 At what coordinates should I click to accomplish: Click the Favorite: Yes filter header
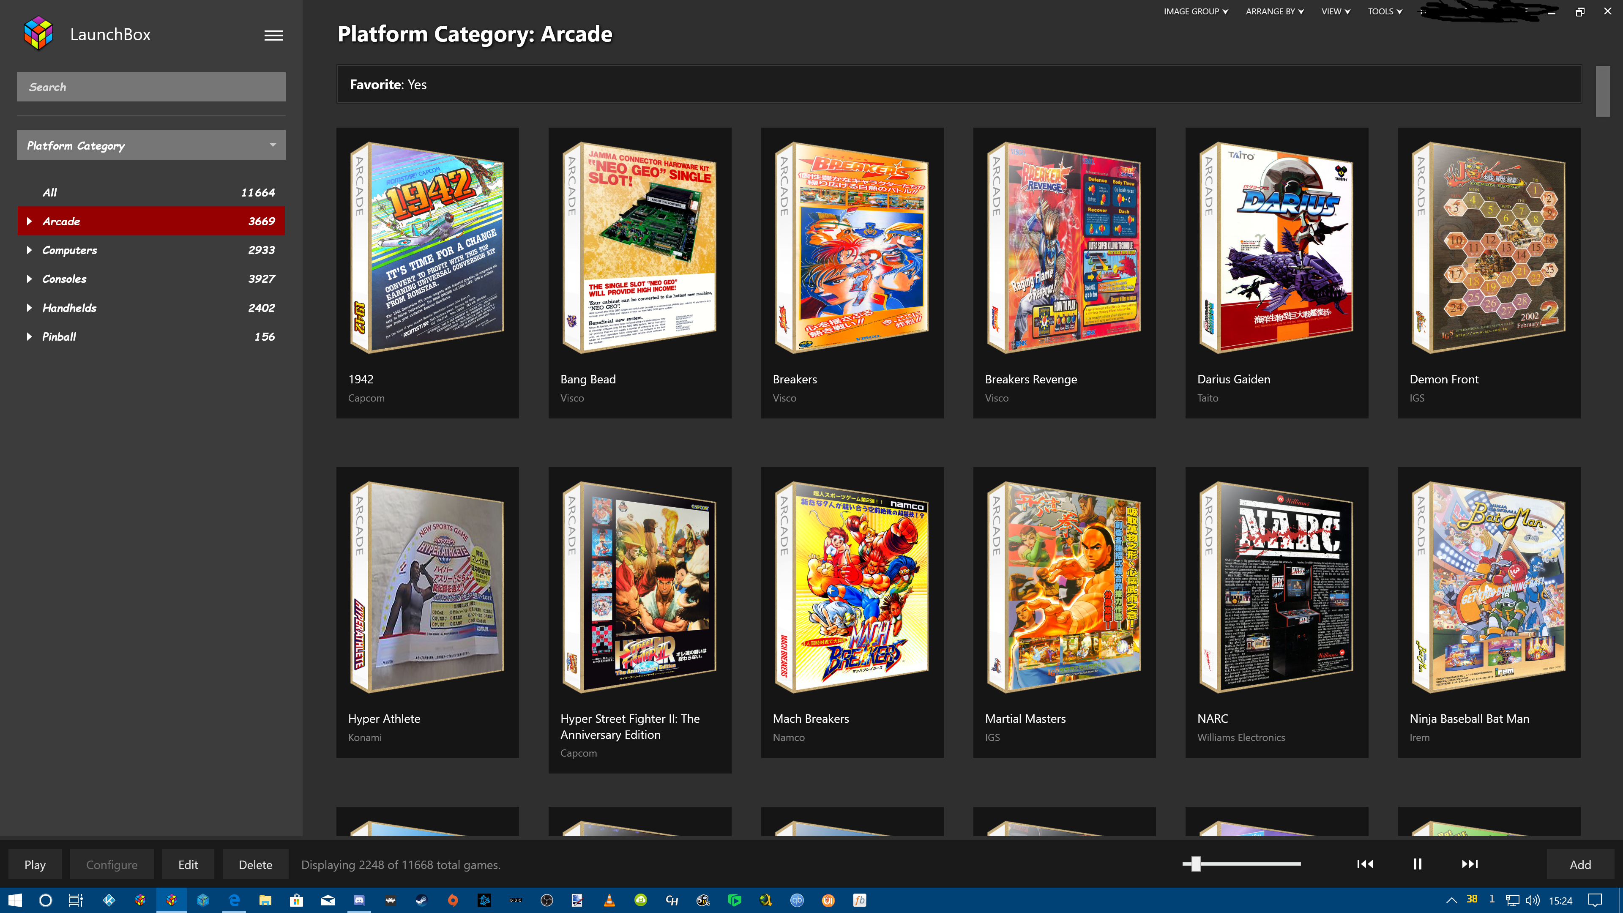959,85
